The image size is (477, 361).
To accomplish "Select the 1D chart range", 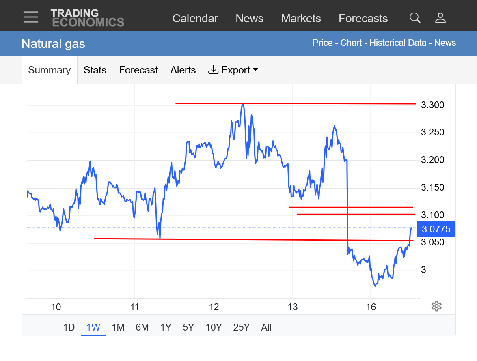I will coord(69,327).
